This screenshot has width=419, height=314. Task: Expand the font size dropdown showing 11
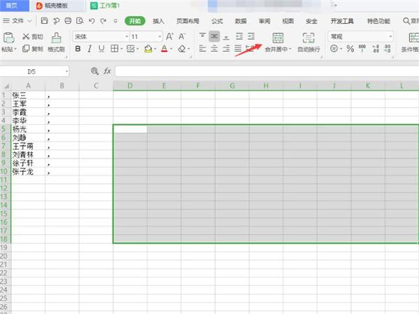146,36
